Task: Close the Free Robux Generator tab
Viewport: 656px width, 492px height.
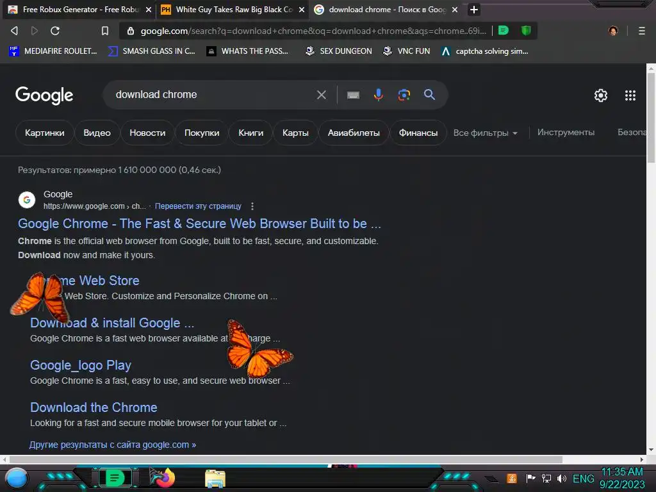Action: click(x=148, y=10)
